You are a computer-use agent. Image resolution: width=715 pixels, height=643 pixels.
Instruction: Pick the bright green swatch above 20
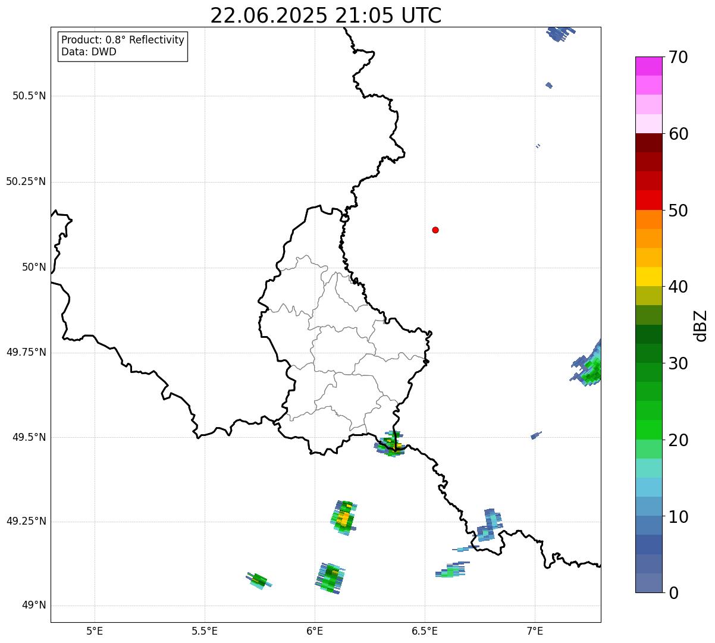(x=649, y=429)
